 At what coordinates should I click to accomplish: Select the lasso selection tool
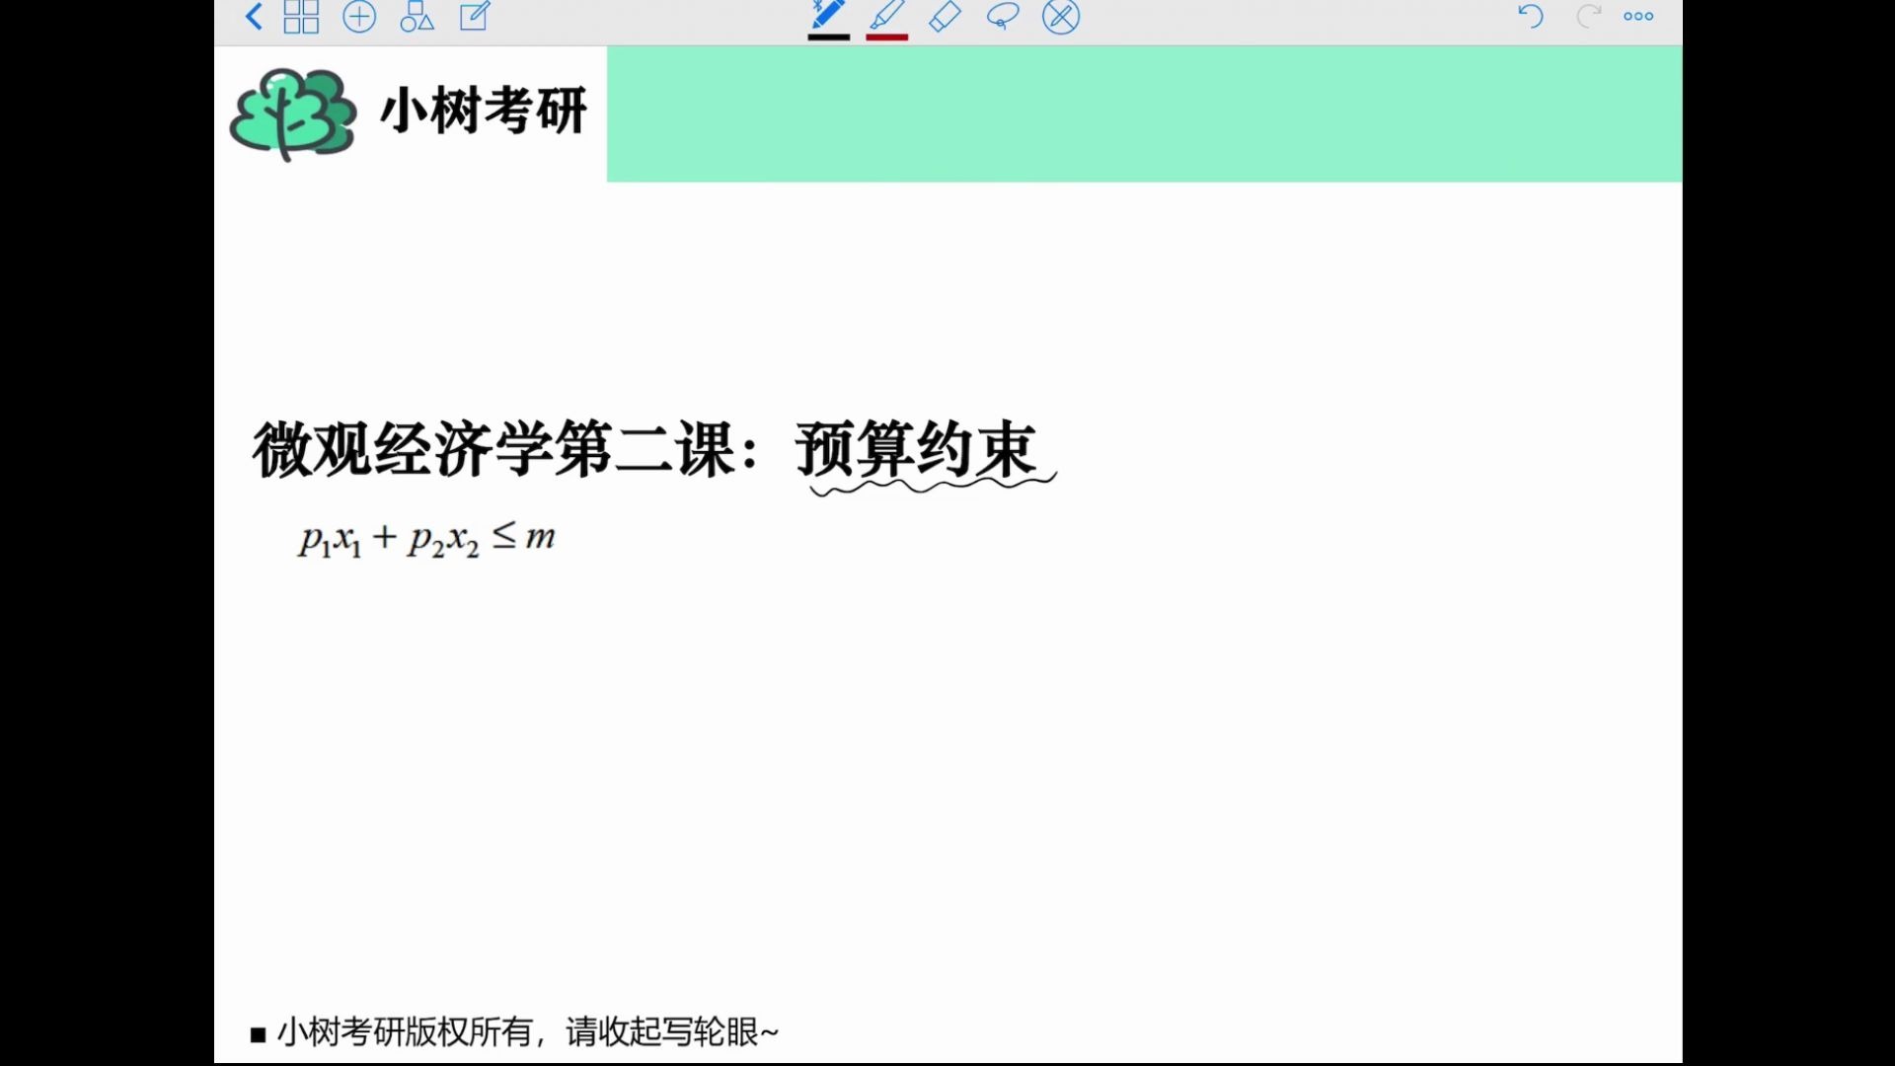1002,16
